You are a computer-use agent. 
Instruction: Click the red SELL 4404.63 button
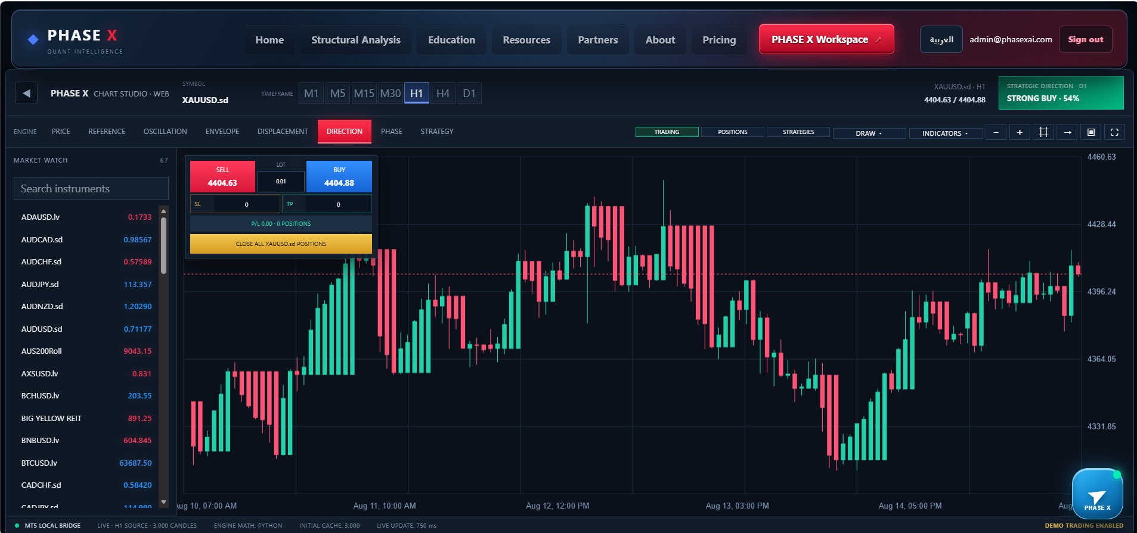tap(222, 177)
